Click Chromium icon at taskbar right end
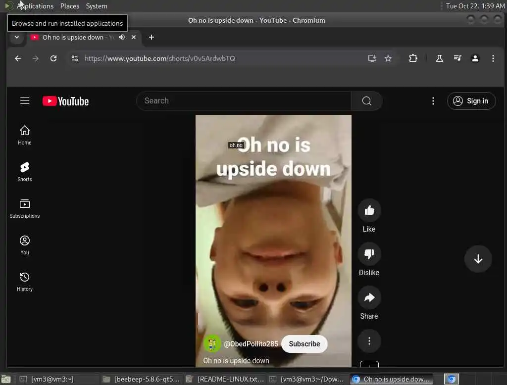The image size is (507, 385). pos(452,379)
